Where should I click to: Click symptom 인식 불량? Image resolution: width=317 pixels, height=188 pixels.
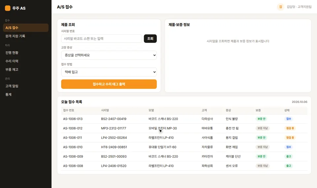click(x=232, y=119)
